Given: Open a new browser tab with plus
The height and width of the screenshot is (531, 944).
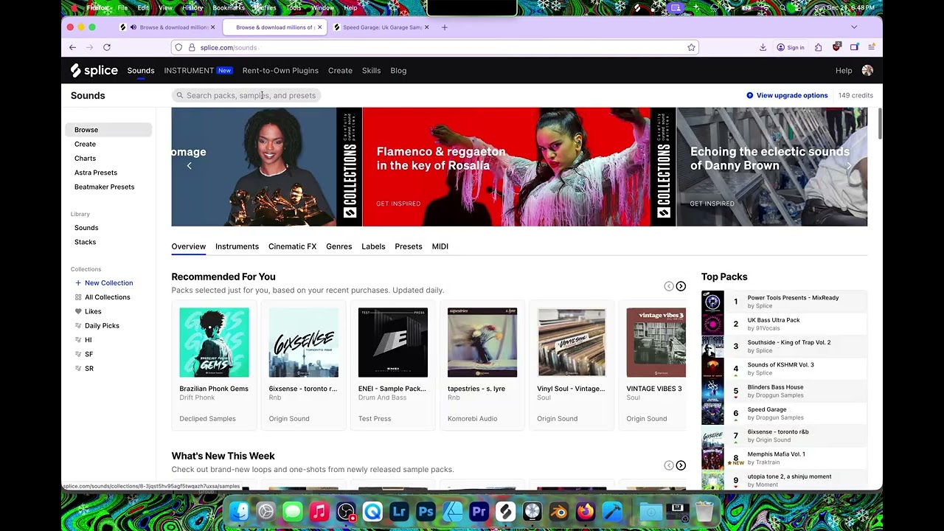Looking at the screenshot, I should click(x=444, y=27).
